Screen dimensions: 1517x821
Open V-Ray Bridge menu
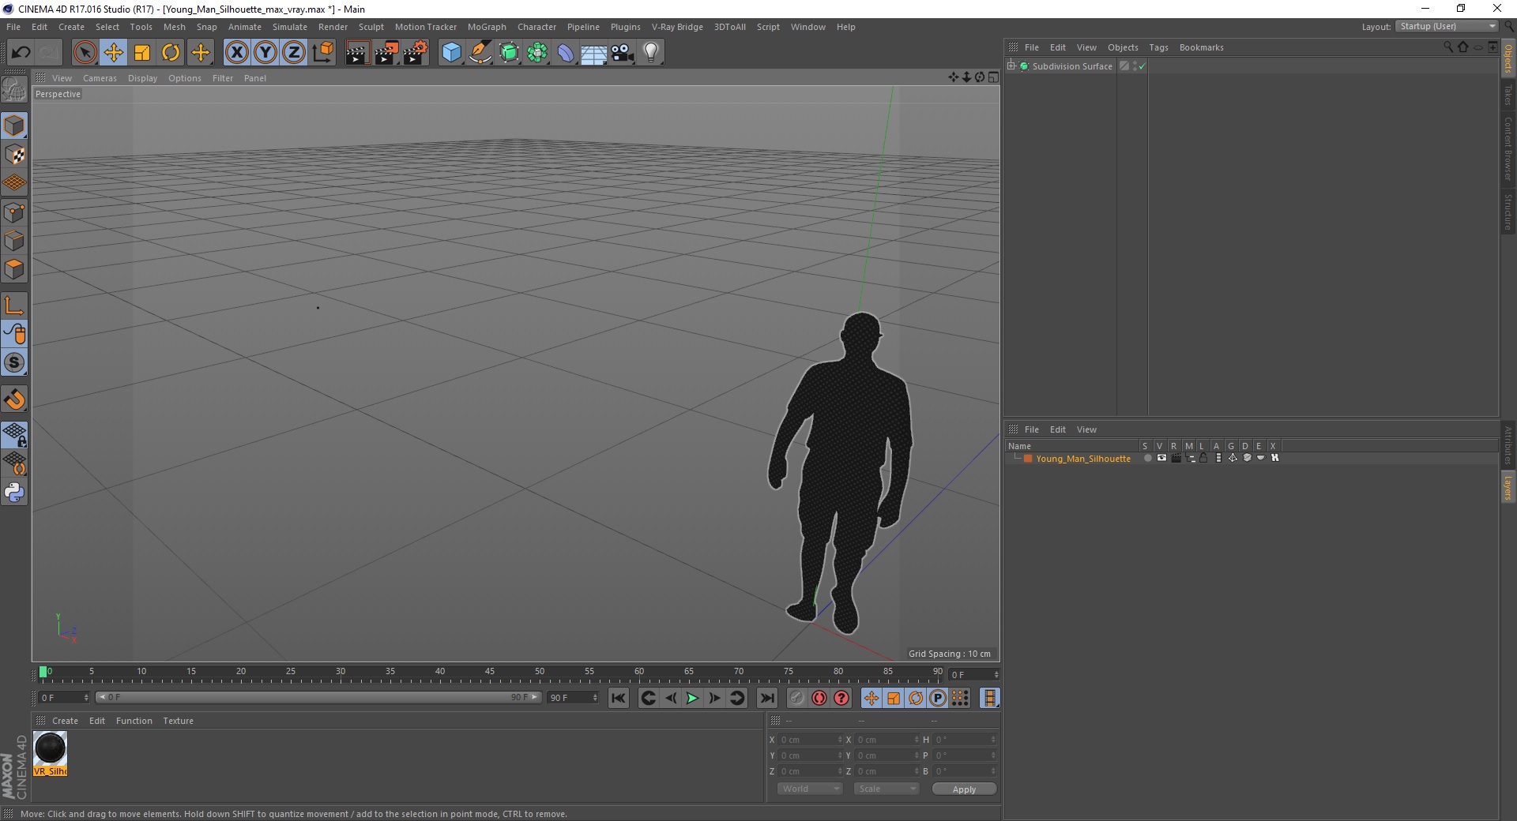[x=677, y=27]
